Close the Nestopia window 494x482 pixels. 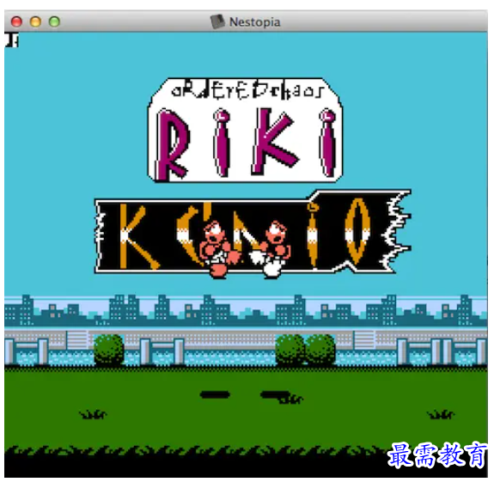pos(16,21)
